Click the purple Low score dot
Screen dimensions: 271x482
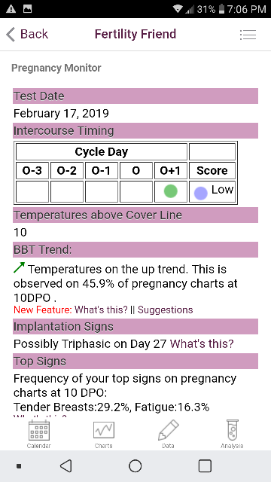[201, 193]
